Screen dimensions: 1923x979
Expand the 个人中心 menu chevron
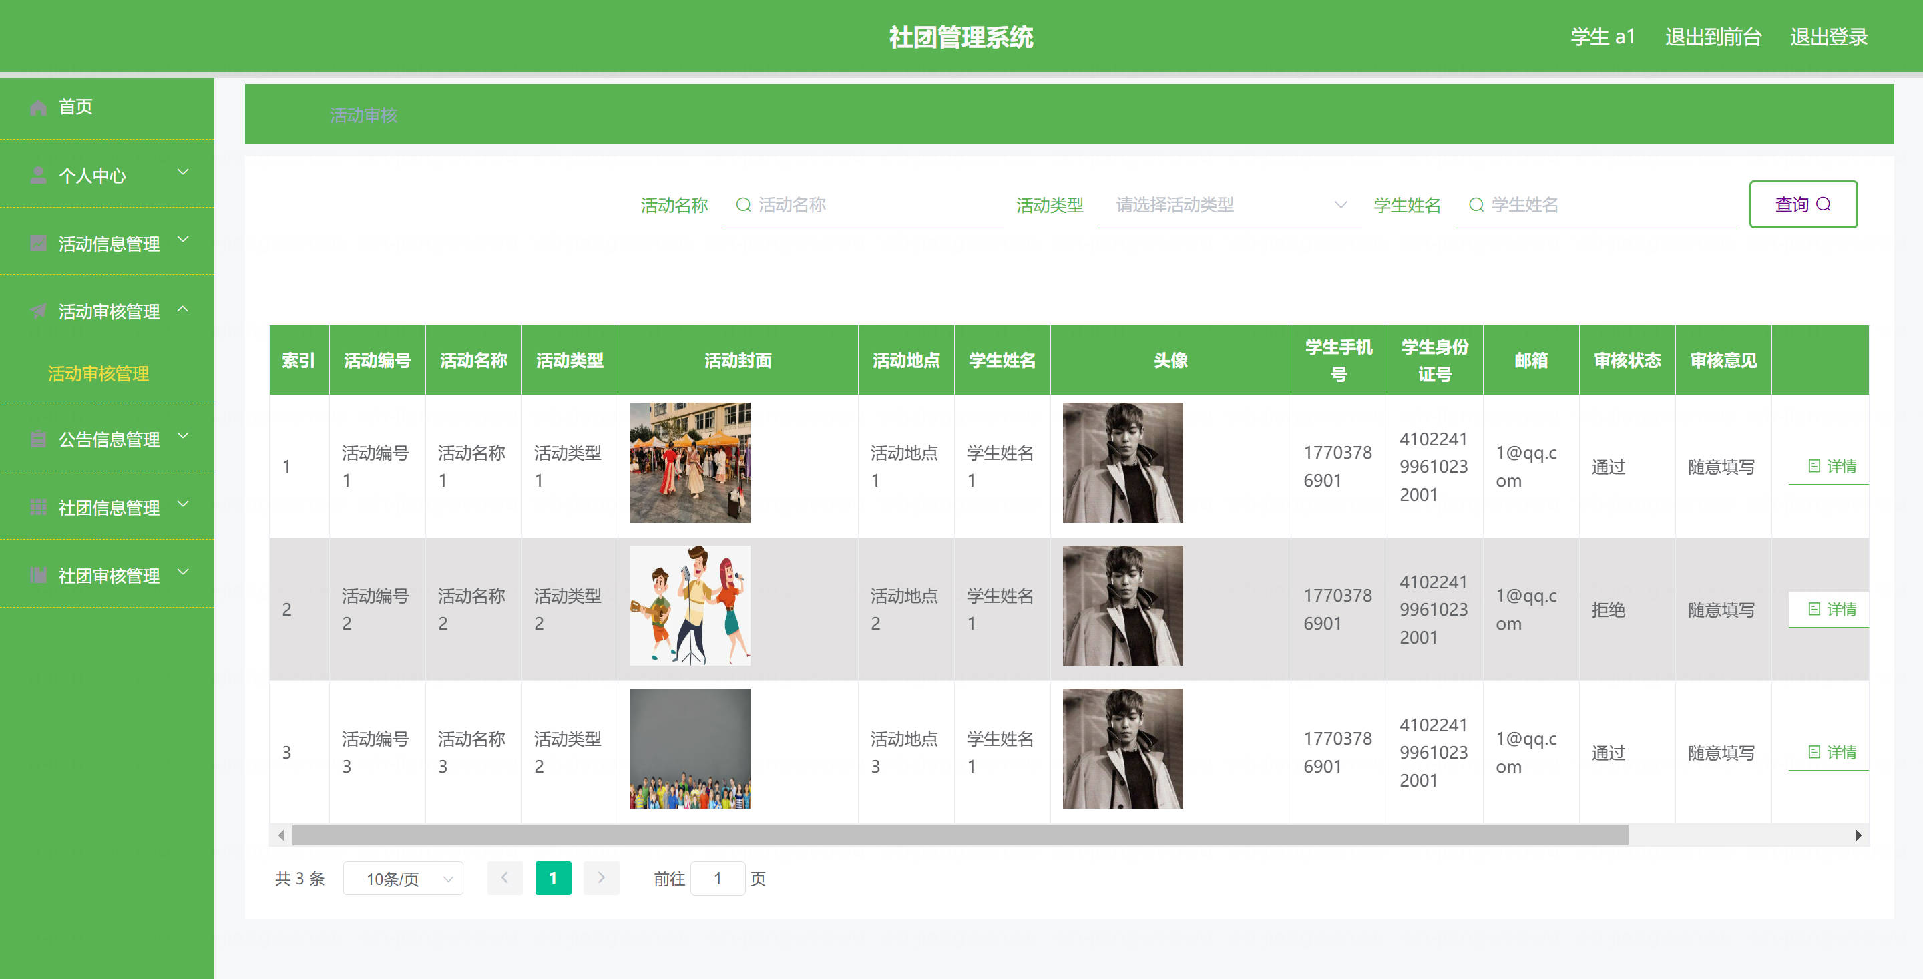click(183, 172)
